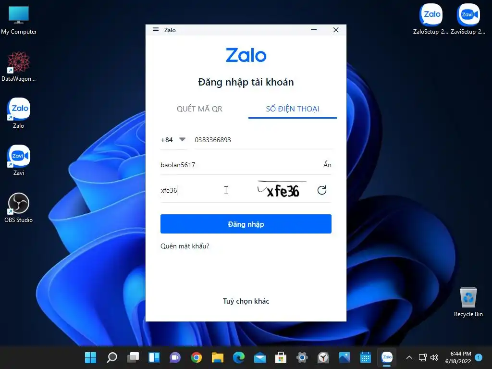Viewport: 492px width, 369px height.
Task: Open Widgets from taskbar
Action: tap(154, 357)
